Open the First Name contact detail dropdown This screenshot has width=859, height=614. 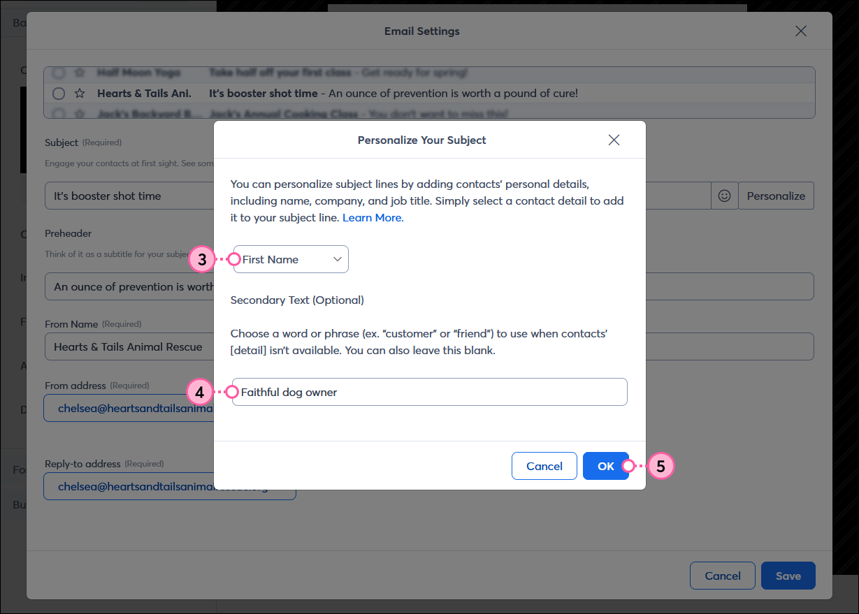(291, 259)
